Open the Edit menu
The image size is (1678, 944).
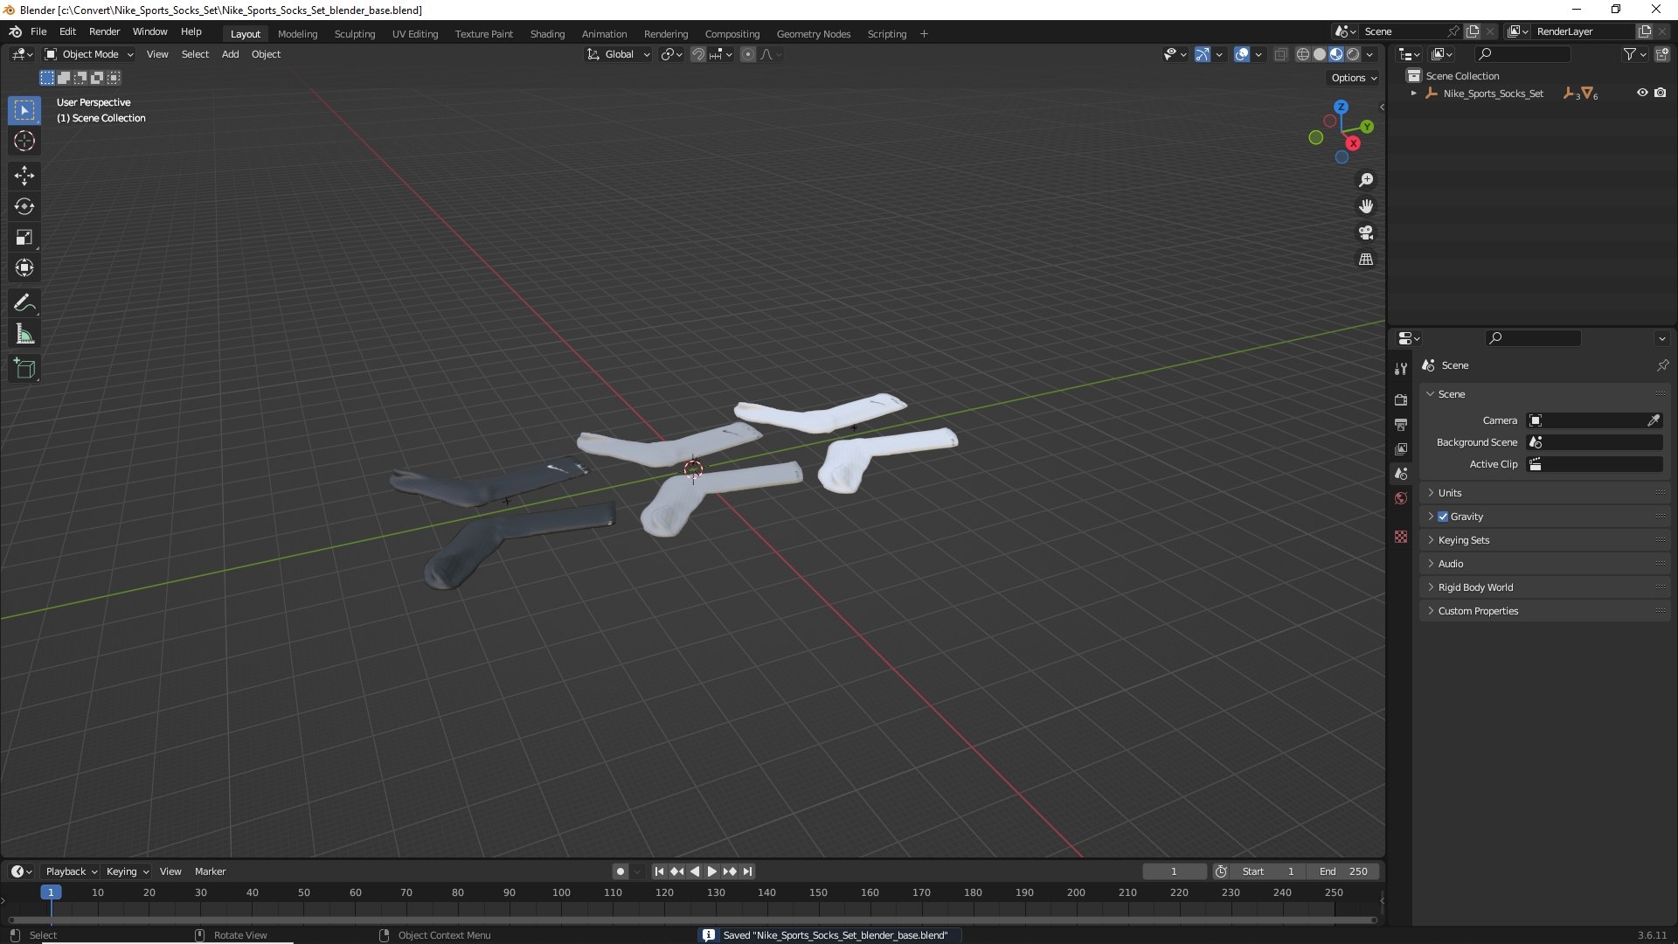67,31
